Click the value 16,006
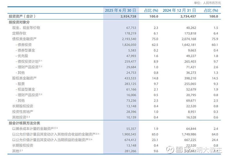Screen dimensions: 229x157 point(131,95)
